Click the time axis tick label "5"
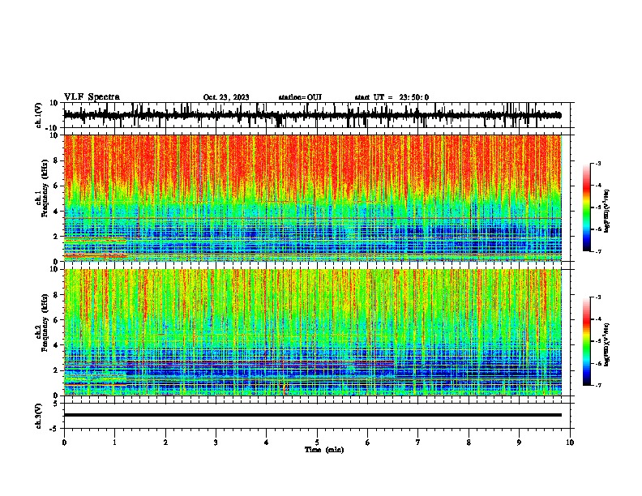Image resolution: width=642 pixels, height=496 pixels. pyautogui.click(x=317, y=443)
